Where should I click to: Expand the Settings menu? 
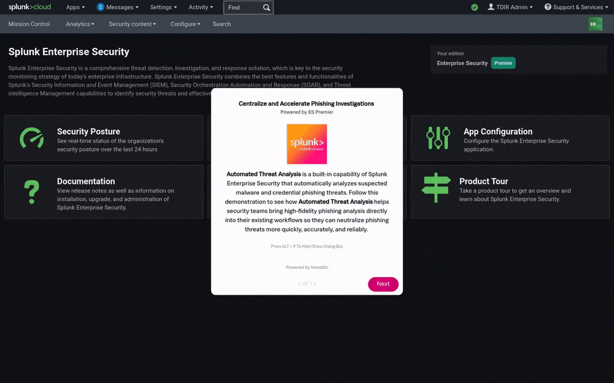163,7
